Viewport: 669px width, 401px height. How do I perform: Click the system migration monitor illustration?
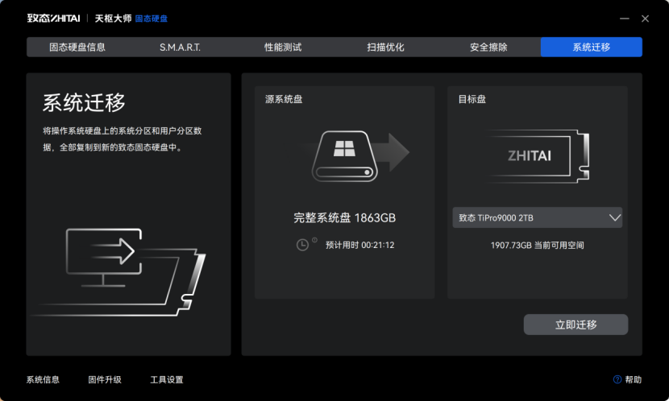[x=101, y=256]
